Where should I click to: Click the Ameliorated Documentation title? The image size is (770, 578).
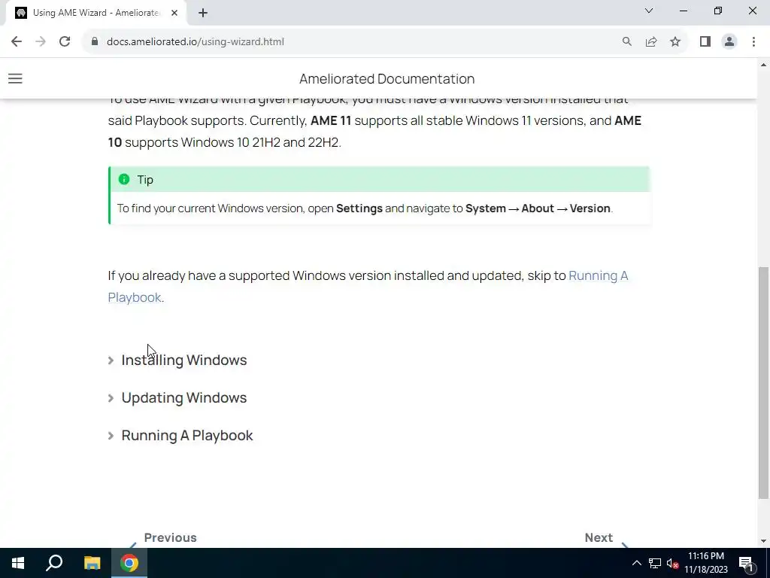coord(387,78)
